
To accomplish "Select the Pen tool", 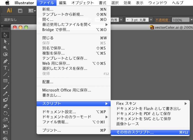I will pyautogui.click(x=6, y=61).
